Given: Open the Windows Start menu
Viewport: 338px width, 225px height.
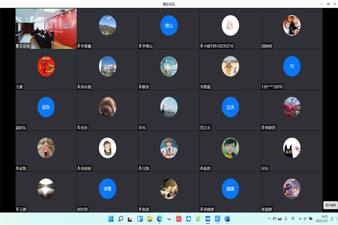Looking at the screenshot, I should coord(111,219).
